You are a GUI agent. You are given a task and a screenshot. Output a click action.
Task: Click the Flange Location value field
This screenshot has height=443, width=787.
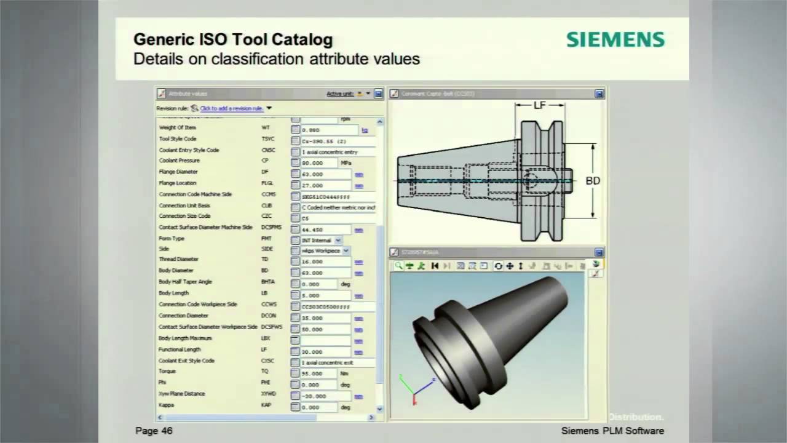(326, 186)
